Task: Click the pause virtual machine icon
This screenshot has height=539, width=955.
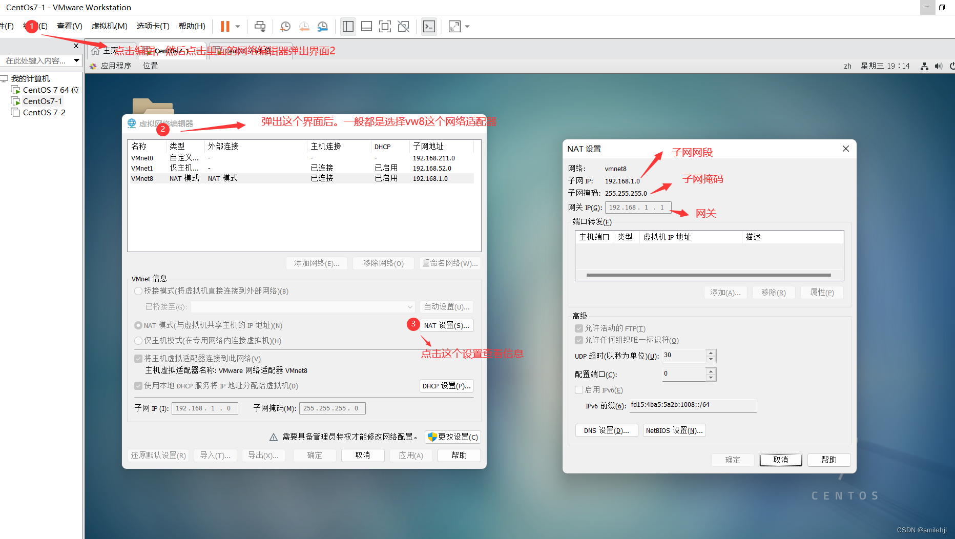Action: tap(225, 27)
